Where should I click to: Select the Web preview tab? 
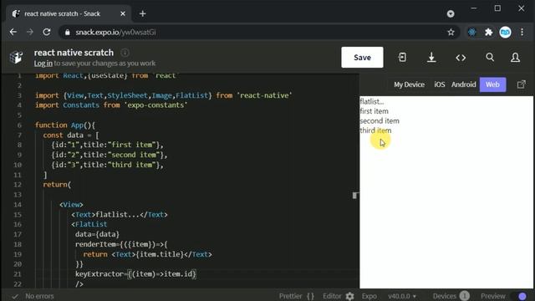(x=492, y=84)
